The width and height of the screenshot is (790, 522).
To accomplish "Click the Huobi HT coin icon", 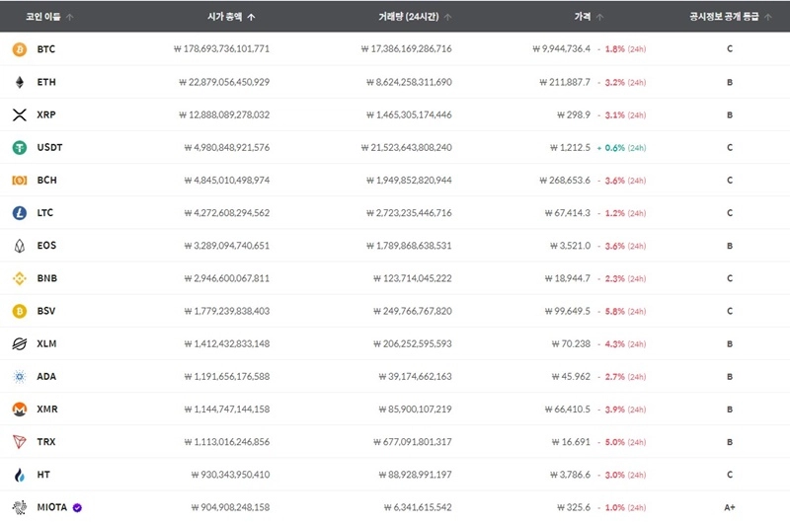I will 19,475.
